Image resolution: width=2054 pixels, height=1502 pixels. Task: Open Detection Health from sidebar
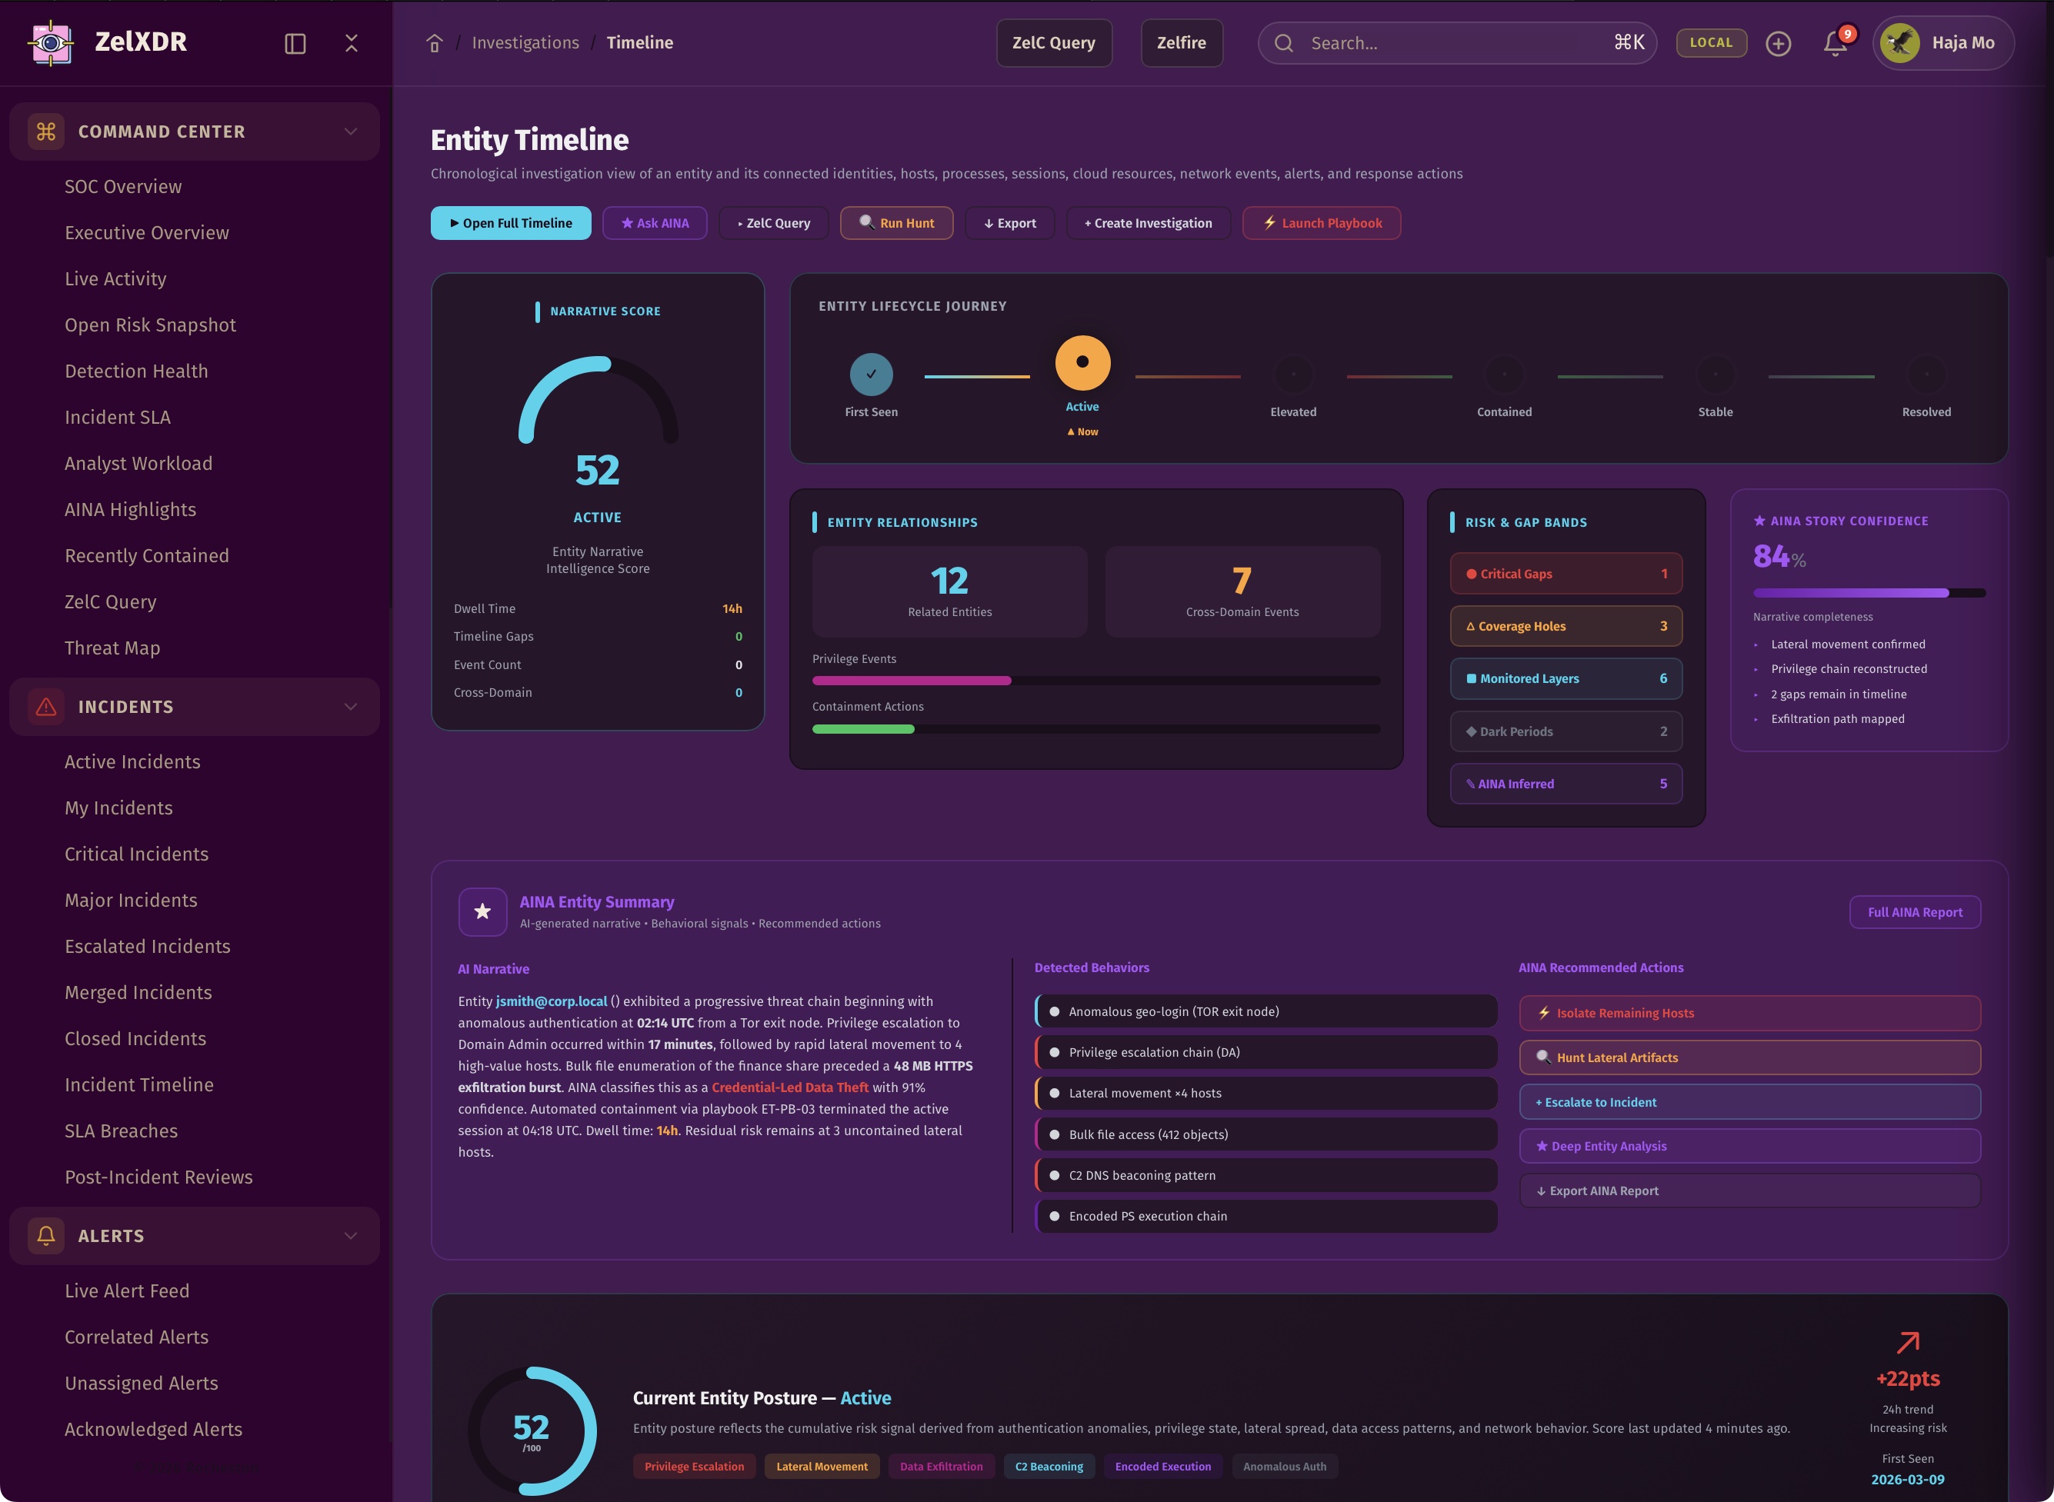pos(136,371)
